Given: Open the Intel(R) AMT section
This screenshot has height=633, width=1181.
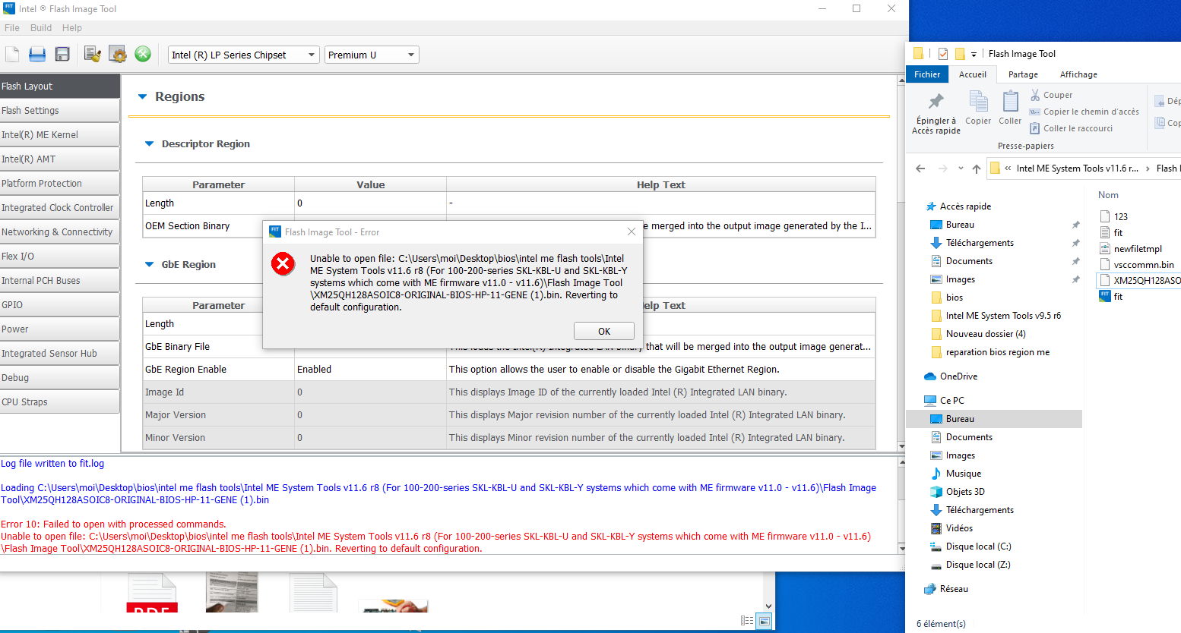Looking at the screenshot, I should point(60,159).
